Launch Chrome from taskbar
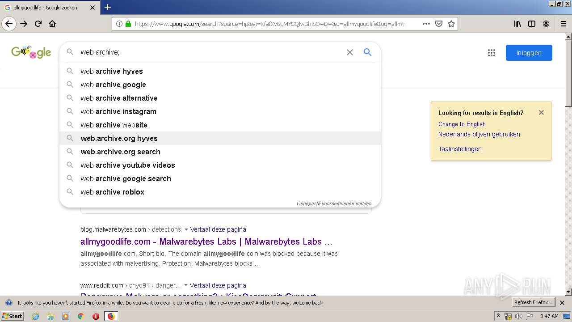 point(80,316)
